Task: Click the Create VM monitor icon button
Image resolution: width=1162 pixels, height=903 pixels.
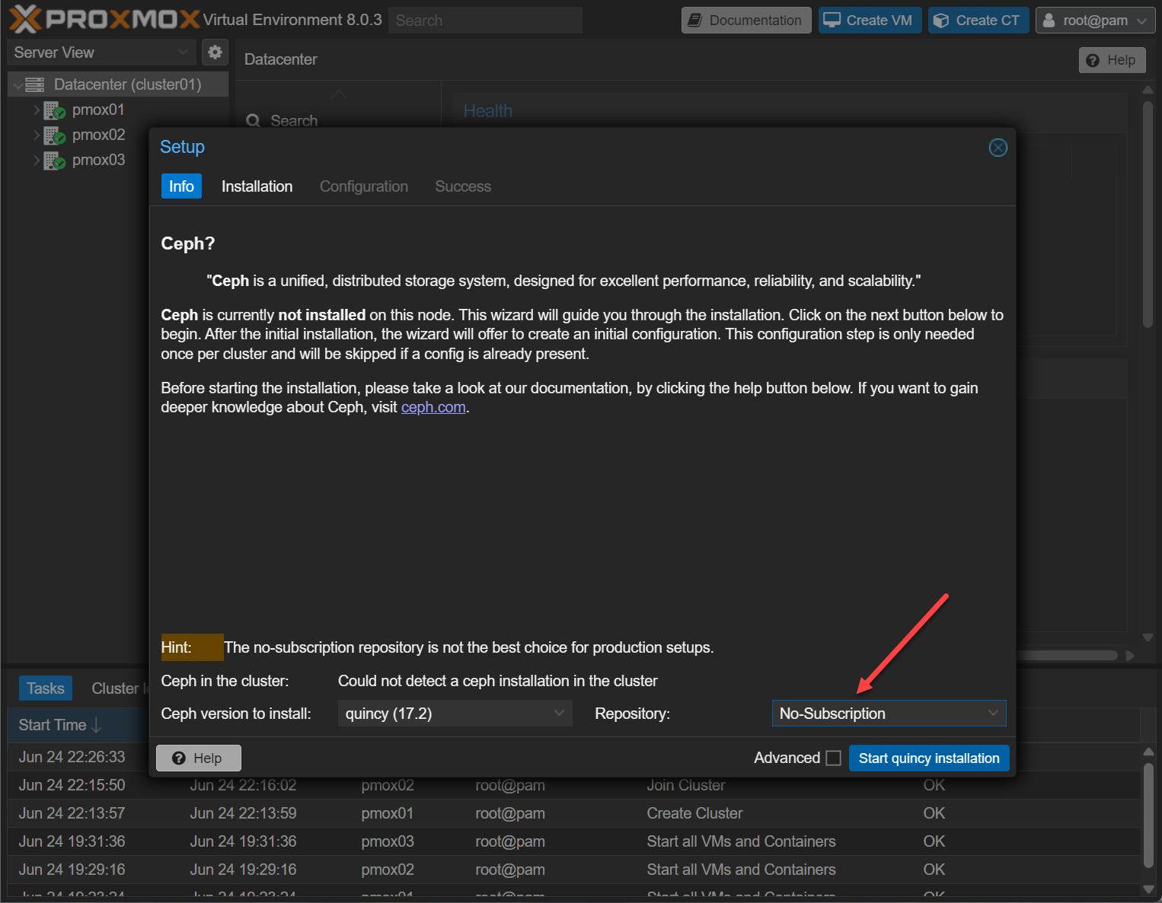Action: click(870, 21)
